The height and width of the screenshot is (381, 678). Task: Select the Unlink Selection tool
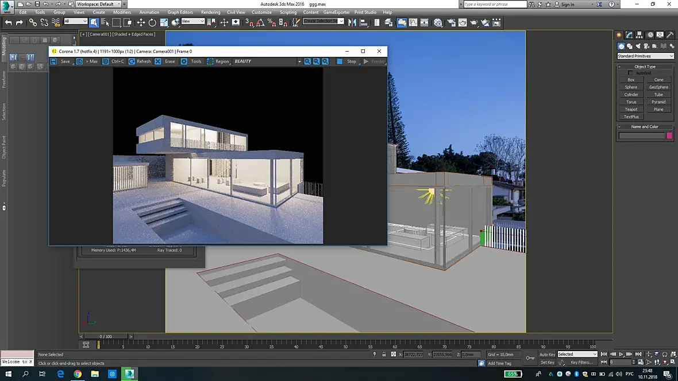[x=44, y=22]
